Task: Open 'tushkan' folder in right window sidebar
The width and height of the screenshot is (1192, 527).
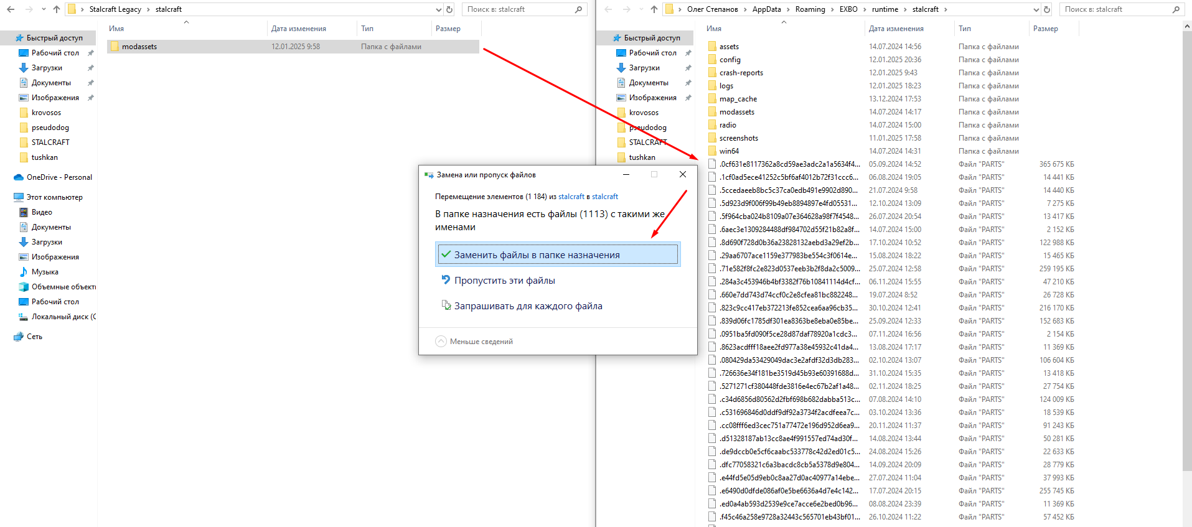Action: pyautogui.click(x=642, y=157)
